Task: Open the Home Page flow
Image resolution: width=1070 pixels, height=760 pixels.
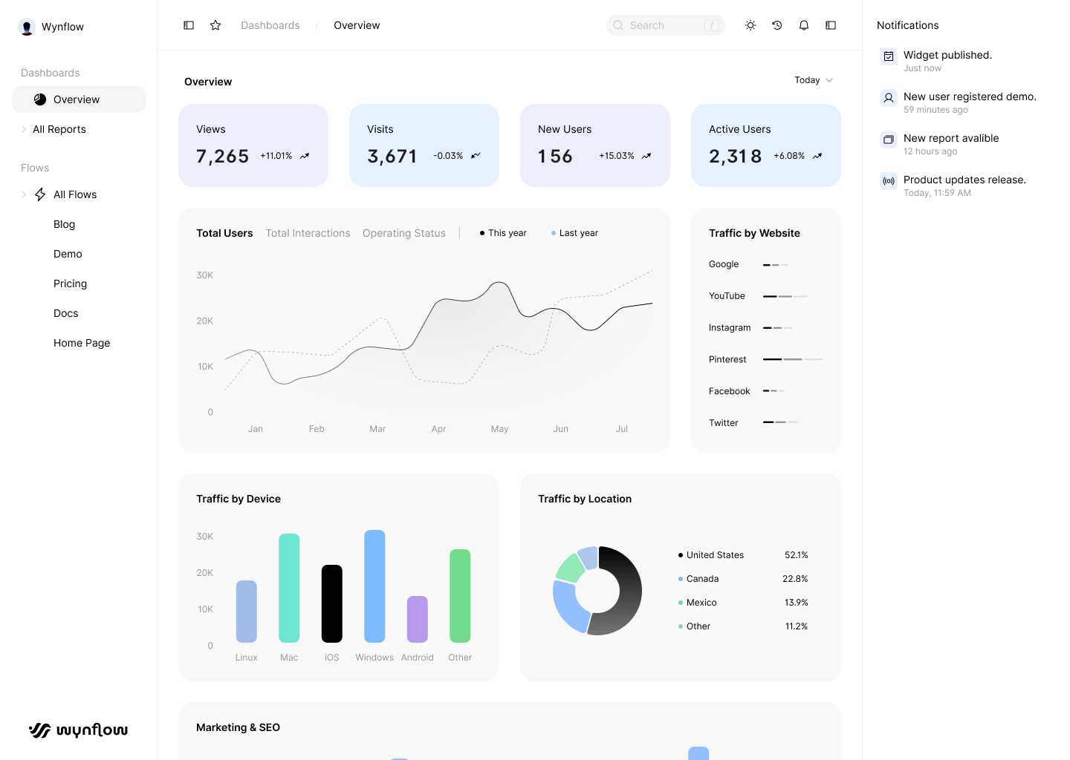Action: (82, 343)
